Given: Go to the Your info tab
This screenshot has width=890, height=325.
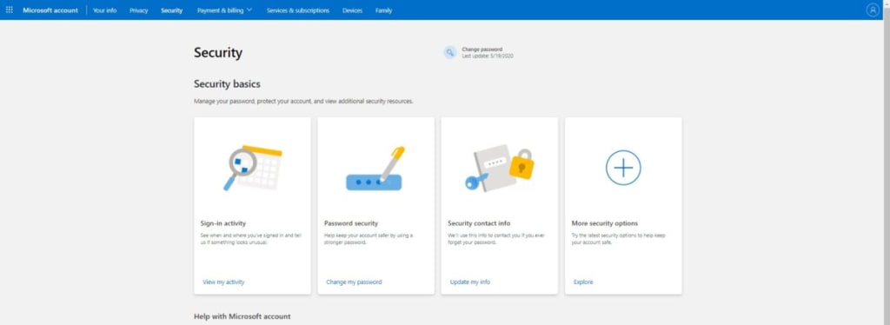Looking at the screenshot, I should (x=105, y=10).
